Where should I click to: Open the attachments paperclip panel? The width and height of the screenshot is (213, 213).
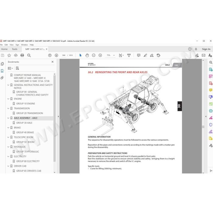[2, 78]
